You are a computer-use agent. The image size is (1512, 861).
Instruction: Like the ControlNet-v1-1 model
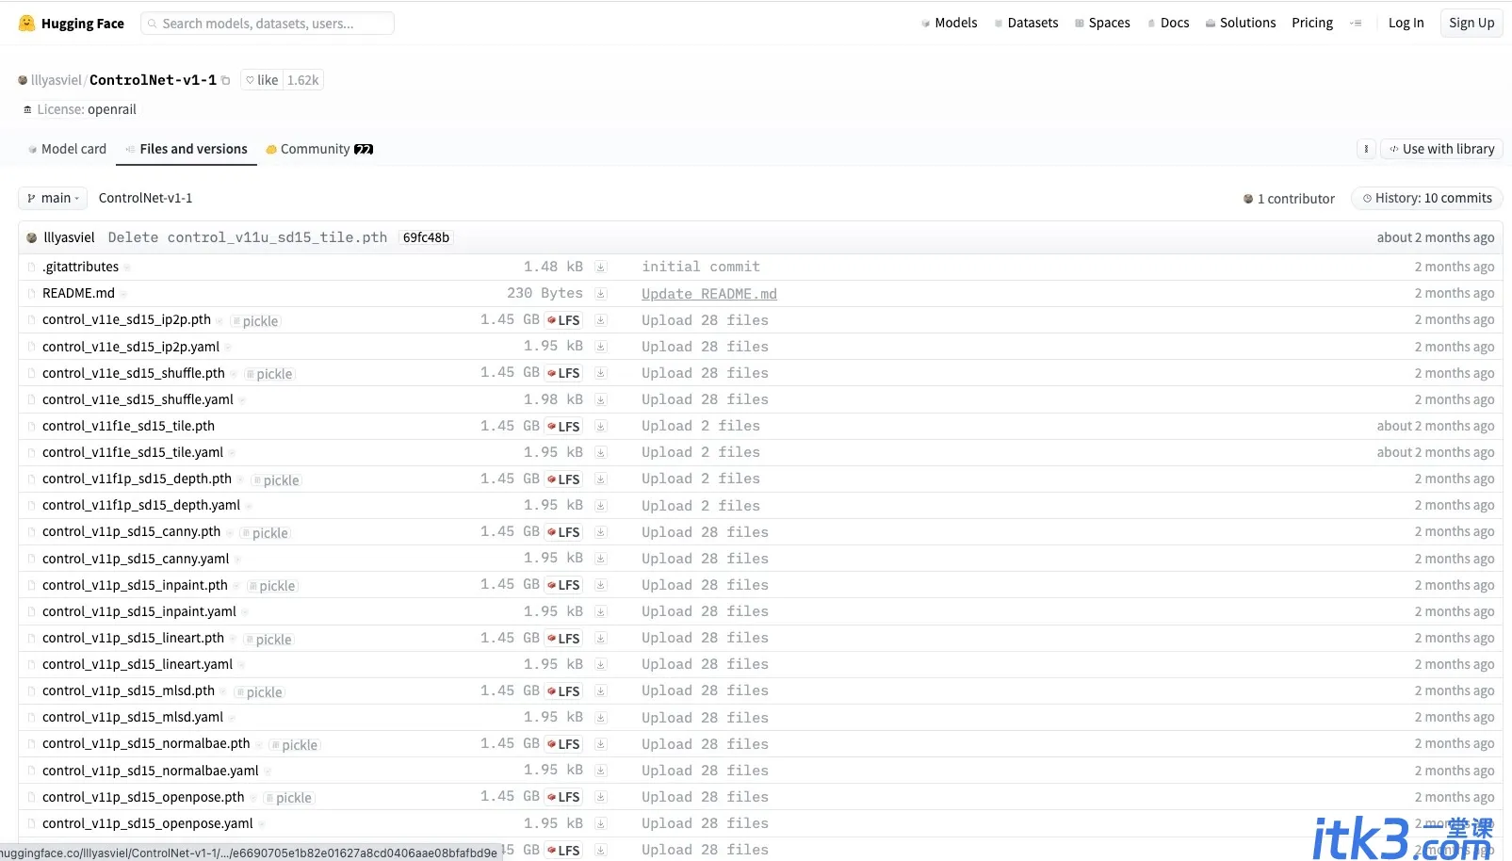point(262,80)
